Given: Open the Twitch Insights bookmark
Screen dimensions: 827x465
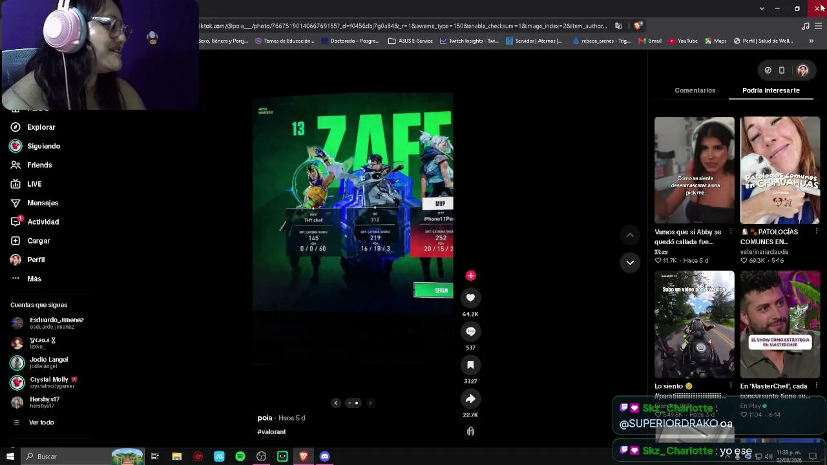Looking at the screenshot, I should (469, 41).
